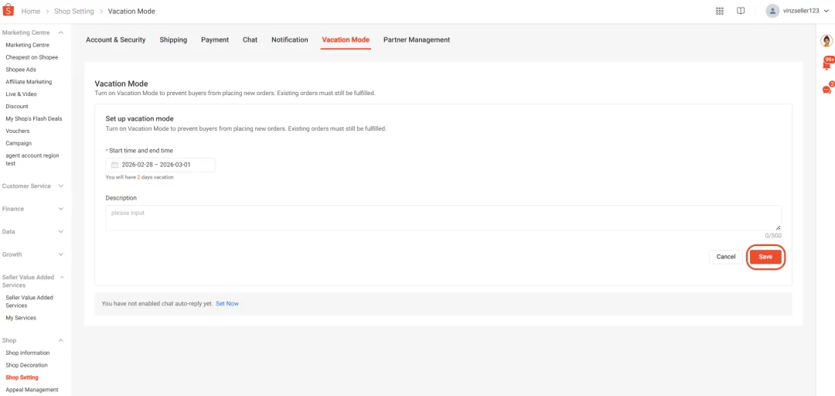Select the Vacation Mode tab
835x396 pixels.
click(x=346, y=40)
